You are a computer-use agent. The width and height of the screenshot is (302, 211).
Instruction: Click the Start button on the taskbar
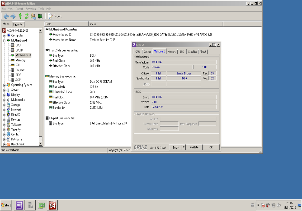coord(6,205)
